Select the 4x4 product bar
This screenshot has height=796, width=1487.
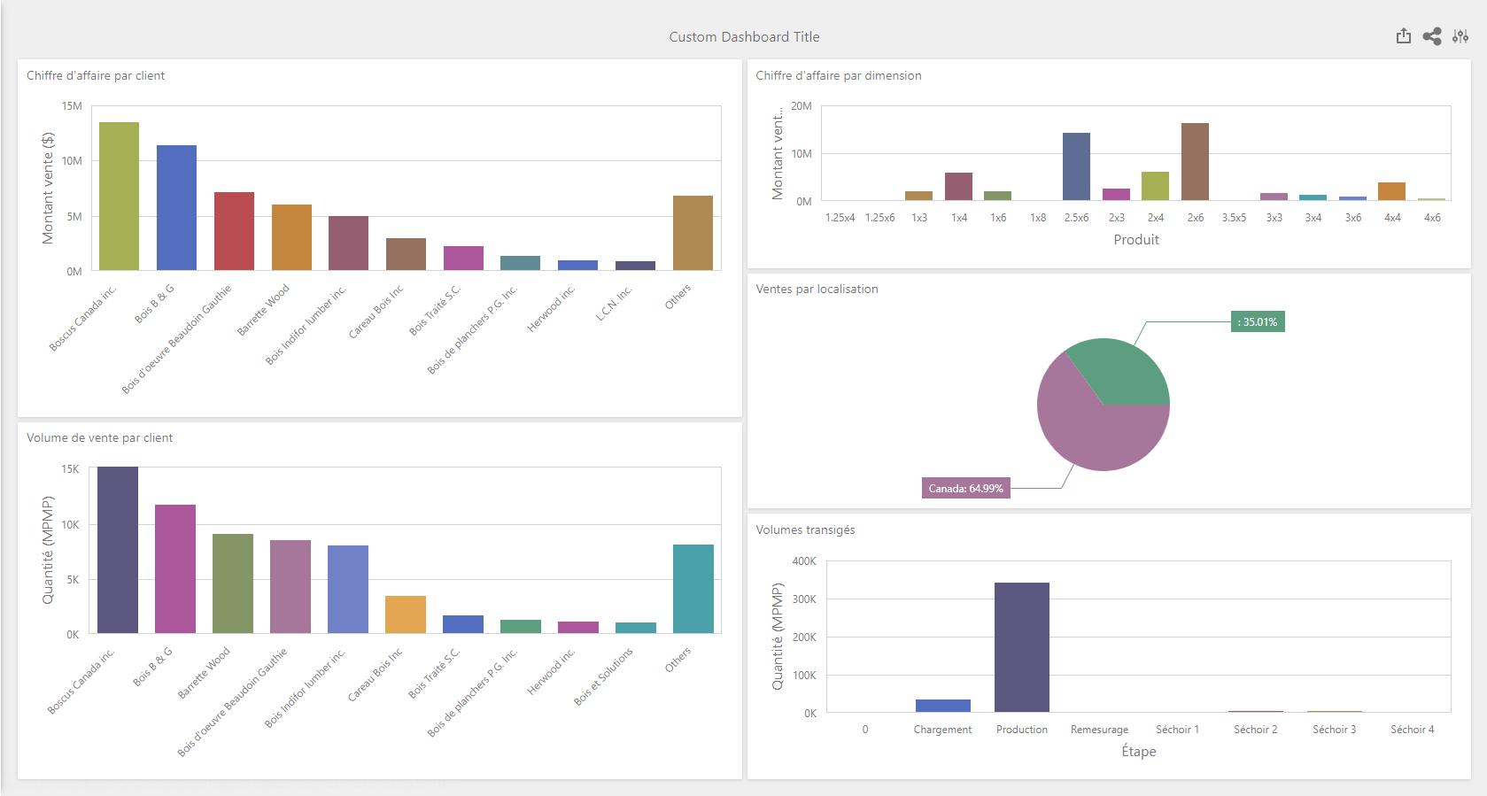tap(1391, 191)
